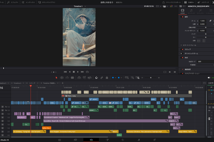214x142 pixels.
Task: Jump to last frame in transport controls
Action: pyautogui.click(x=82, y=72)
